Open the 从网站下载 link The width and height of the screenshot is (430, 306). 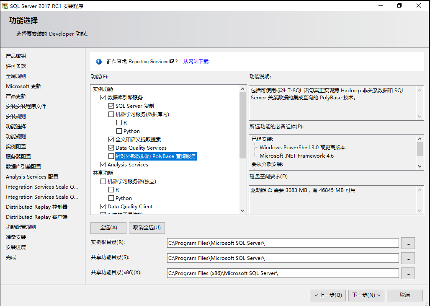[x=196, y=61]
